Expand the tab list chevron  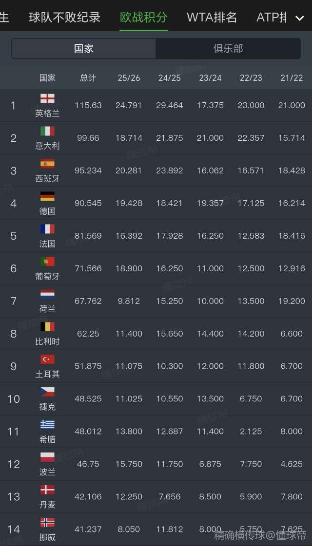tap(299, 19)
